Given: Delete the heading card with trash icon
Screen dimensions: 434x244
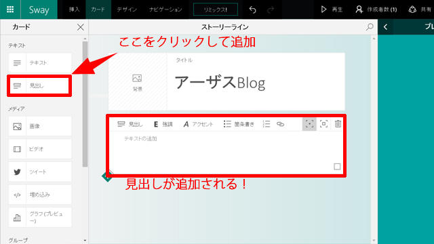Looking at the screenshot, I should (x=338, y=123).
